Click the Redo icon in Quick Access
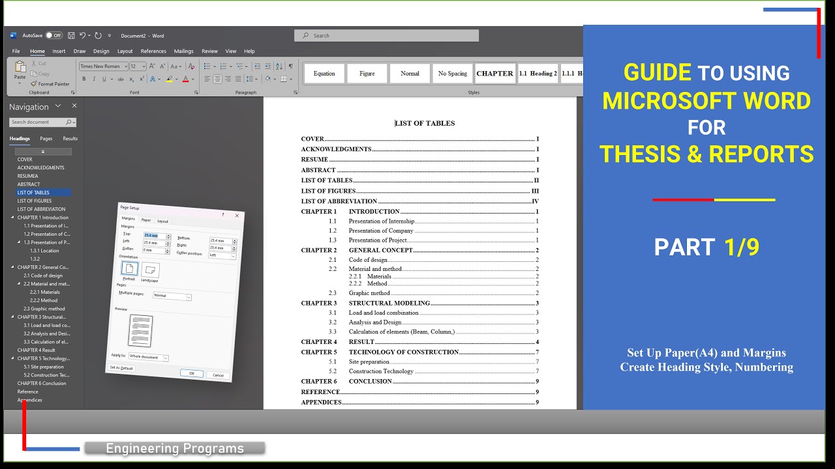The width and height of the screenshot is (835, 469). coord(98,36)
